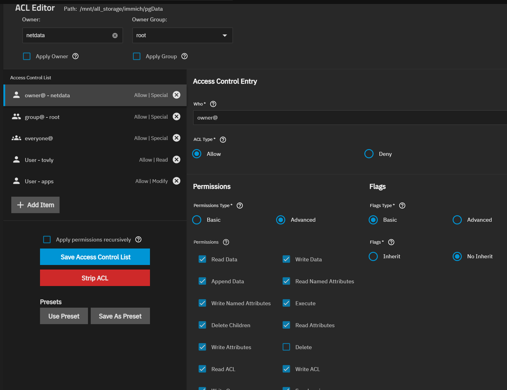The image size is (507, 390).
Task: Click the user icon beside User - apps
Action: [x=16, y=181]
